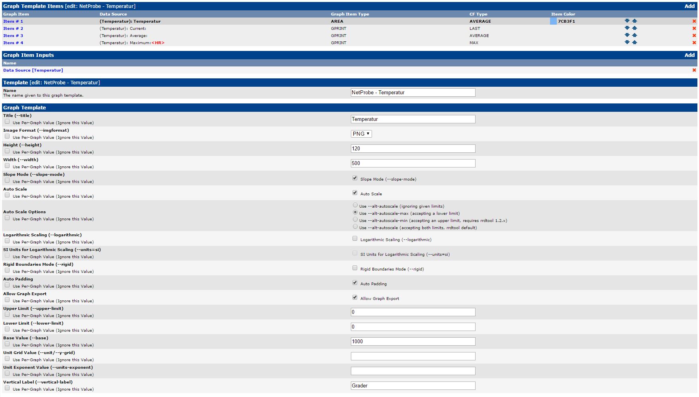This screenshot has height=397, width=699.
Task: Toggle the Auto Padding checkbox
Action: [355, 283]
